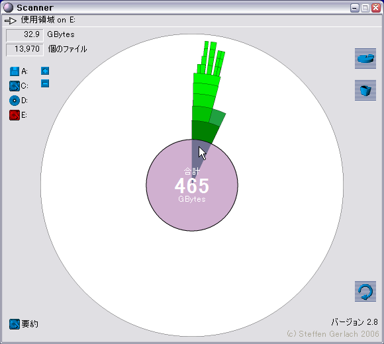The height and width of the screenshot is (344, 384).
Task: Click the minus zoom-out button
Action: pyautogui.click(x=45, y=83)
